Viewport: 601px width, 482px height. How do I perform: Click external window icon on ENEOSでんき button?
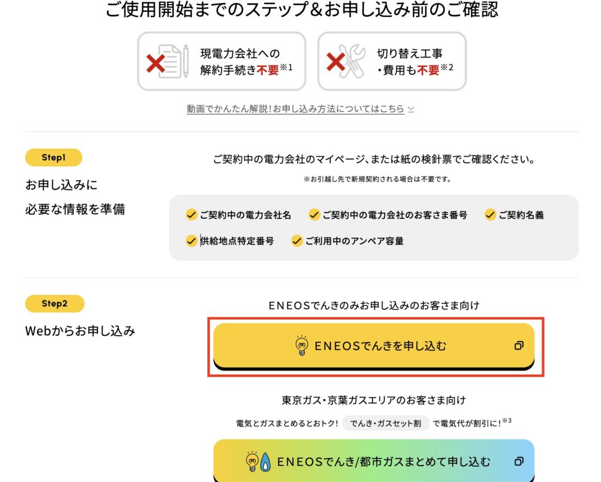pyautogui.click(x=519, y=345)
